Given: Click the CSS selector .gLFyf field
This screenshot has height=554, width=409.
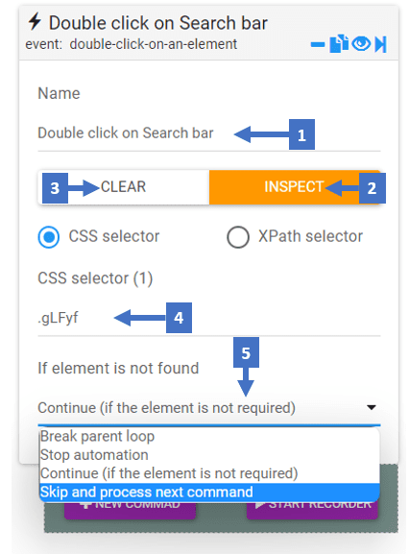Looking at the screenshot, I should point(209,318).
